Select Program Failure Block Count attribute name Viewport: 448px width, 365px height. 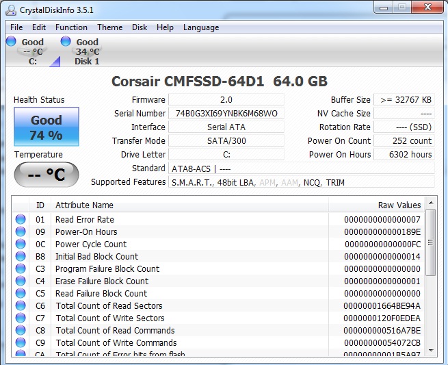pyautogui.click(x=107, y=268)
